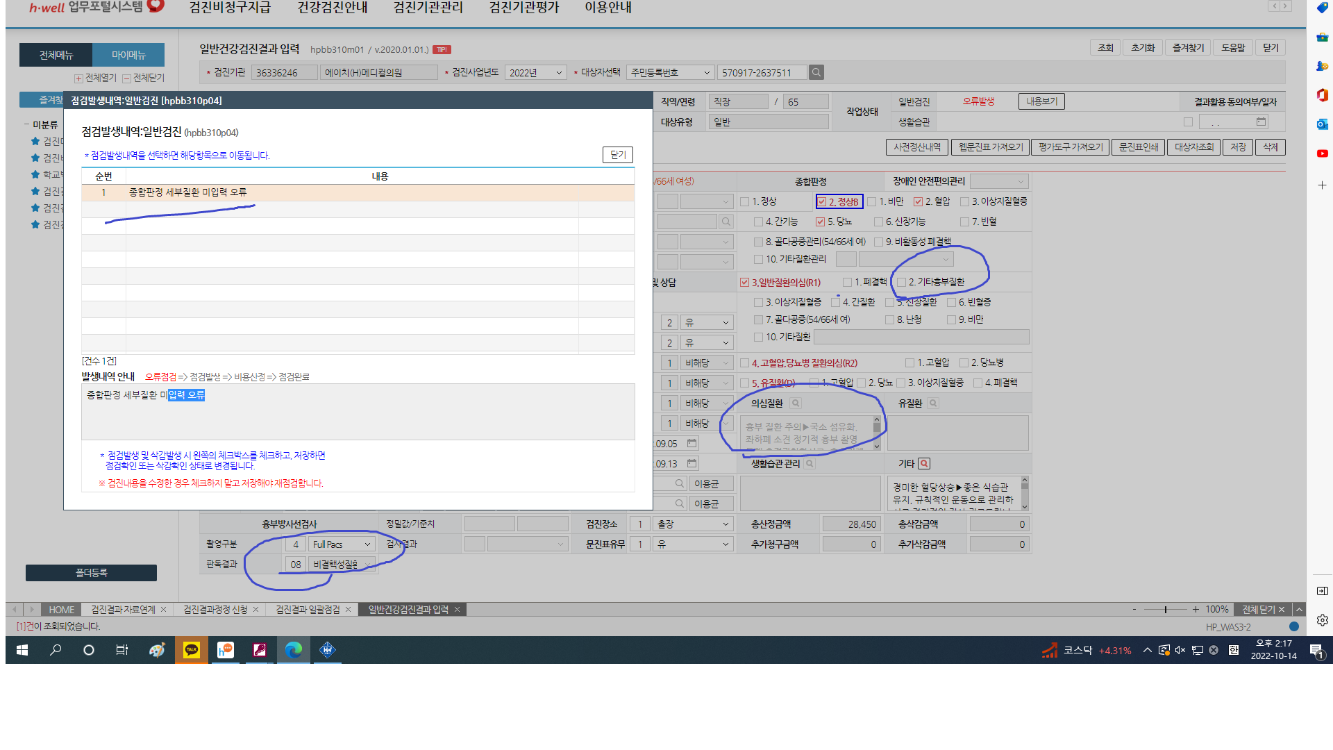The height and width of the screenshot is (750, 1333).
Task: Click the magnifier icon beside 의심질환
Action: click(796, 403)
